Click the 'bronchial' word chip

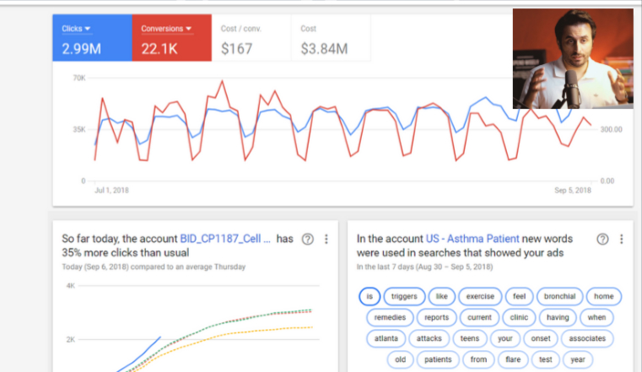pyautogui.click(x=559, y=297)
